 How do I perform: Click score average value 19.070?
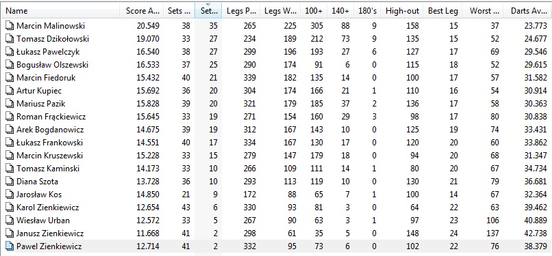coord(148,39)
